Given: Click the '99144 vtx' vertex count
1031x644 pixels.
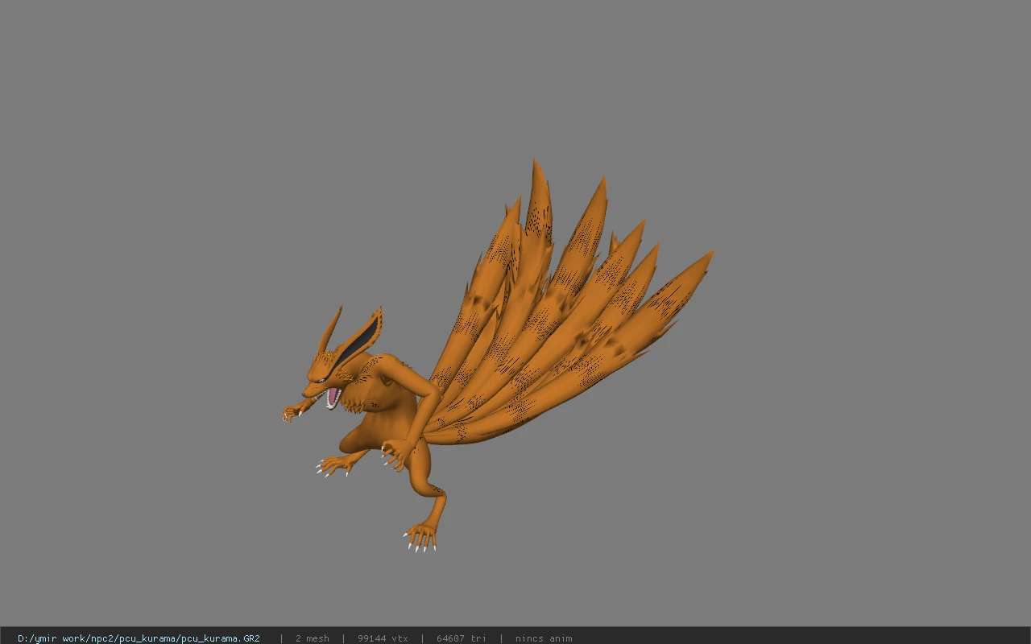Looking at the screenshot, I should 383,638.
